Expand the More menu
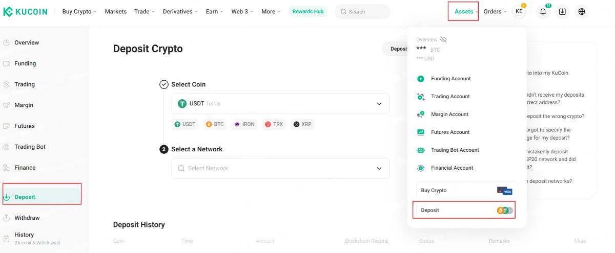The height and width of the screenshot is (253, 615). click(271, 11)
